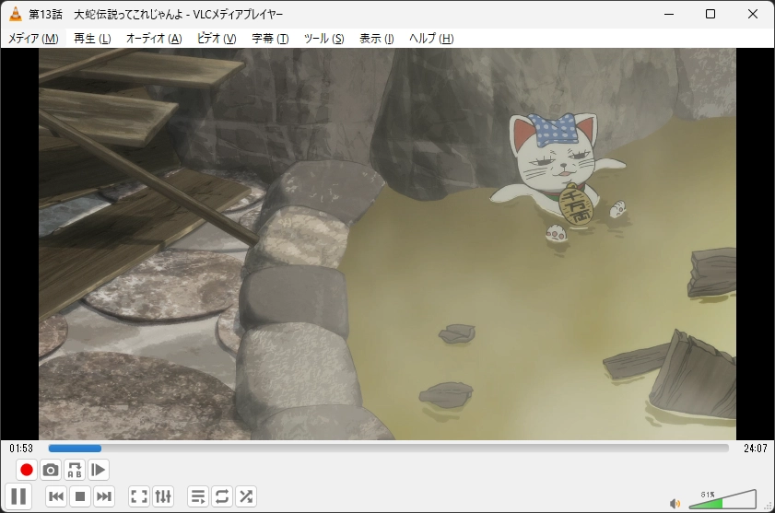Open extended settings and effects
Image resolution: width=775 pixels, height=513 pixels.
163,497
